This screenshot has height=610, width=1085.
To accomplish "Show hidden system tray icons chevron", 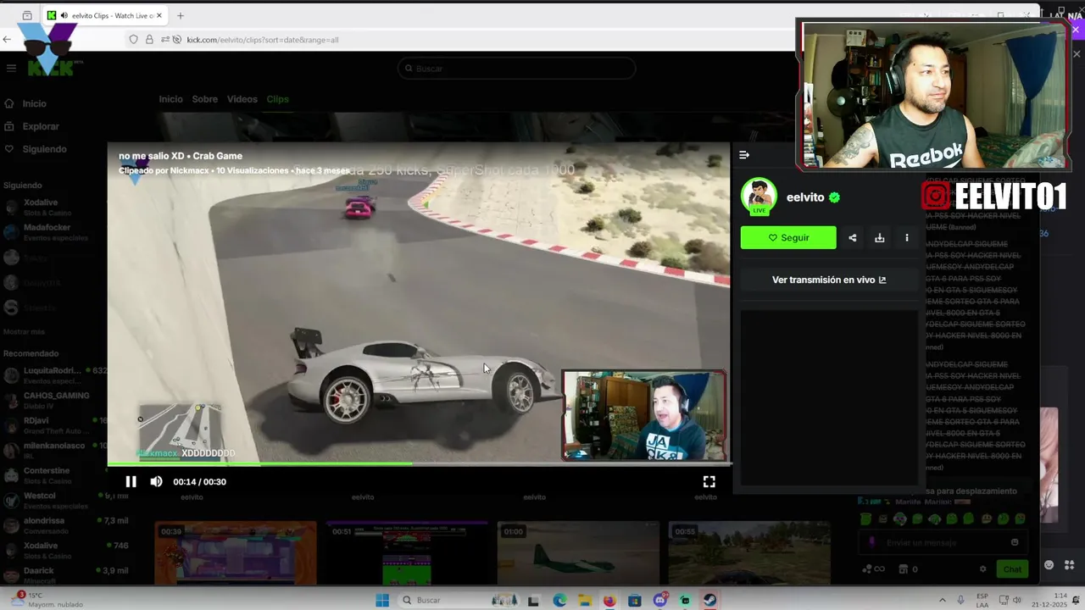I will coord(942,600).
